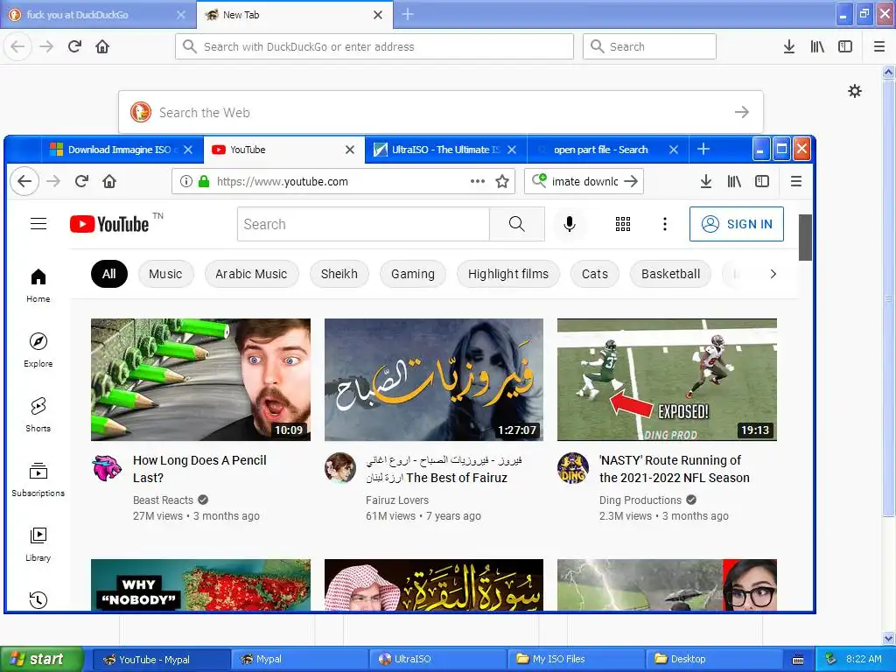Image resolution: width=896 pixels, height=672 pixels.
Task: Open Ding Productions channel avatar
Action: point(573,468)
